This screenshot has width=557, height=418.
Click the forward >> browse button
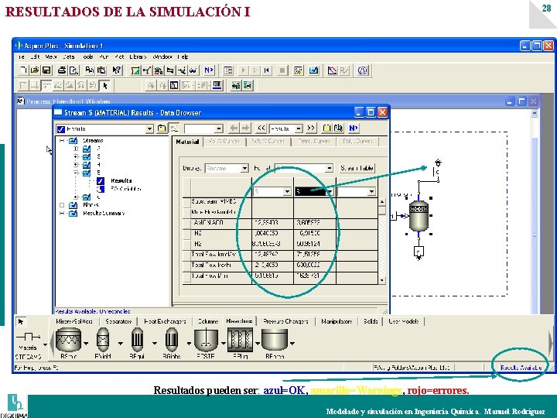tap(310, 128)
